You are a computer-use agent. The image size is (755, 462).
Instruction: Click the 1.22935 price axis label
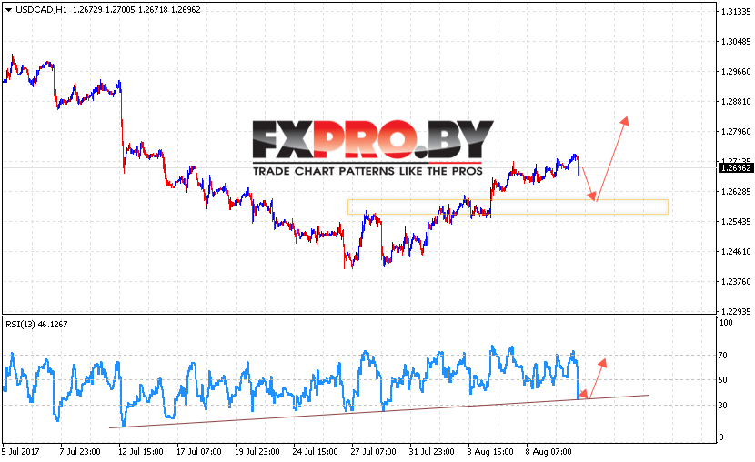pyautogui.click(x=736, y=311)
